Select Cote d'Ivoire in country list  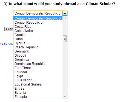pos(38,31)
